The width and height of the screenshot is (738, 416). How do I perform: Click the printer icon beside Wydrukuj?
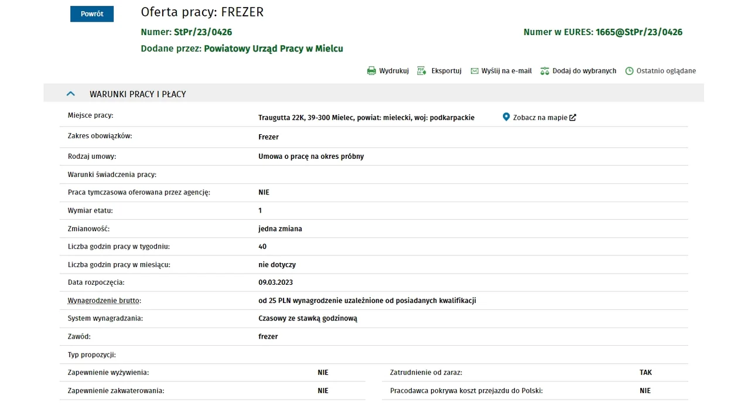pyautogui.click(x=371, y=71)
